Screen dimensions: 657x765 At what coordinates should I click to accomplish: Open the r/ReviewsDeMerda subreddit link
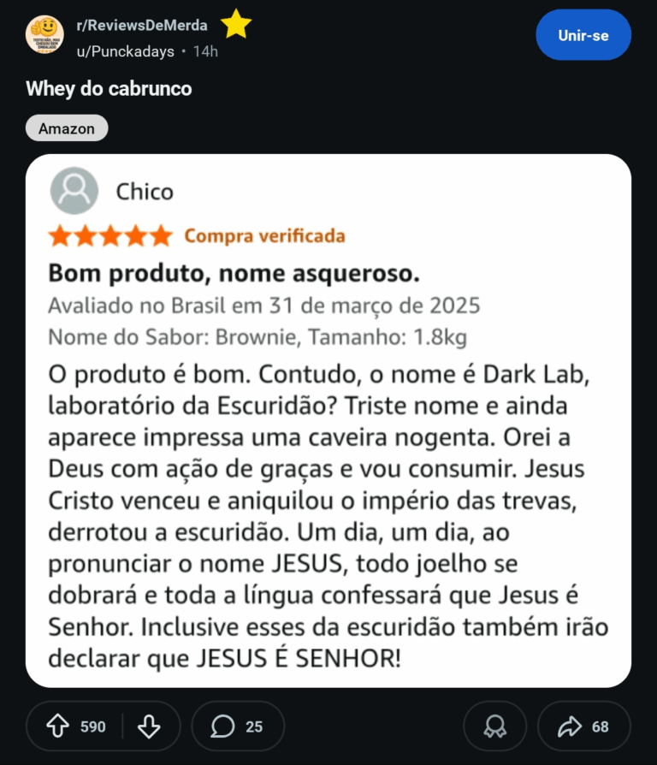click(142, 26)
